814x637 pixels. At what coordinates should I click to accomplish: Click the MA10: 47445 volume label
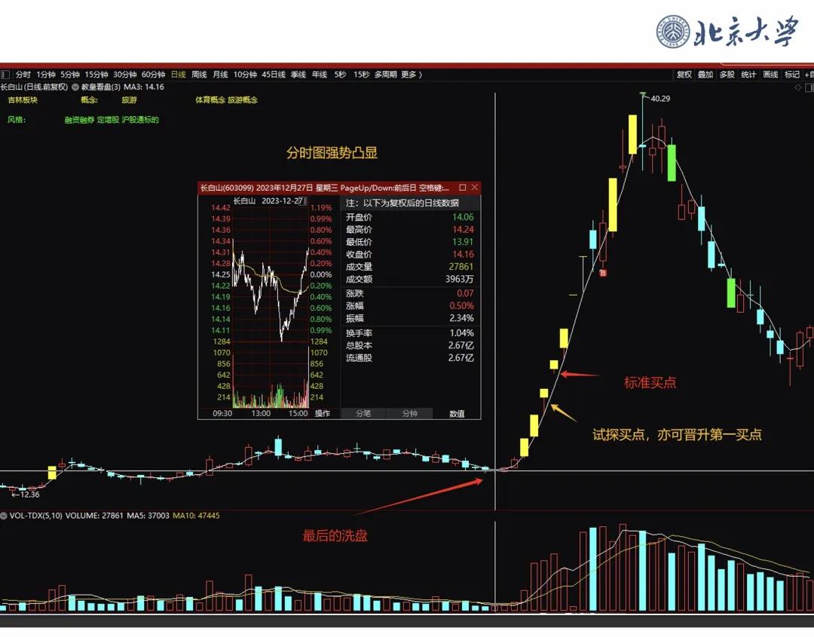coord(196,516)
